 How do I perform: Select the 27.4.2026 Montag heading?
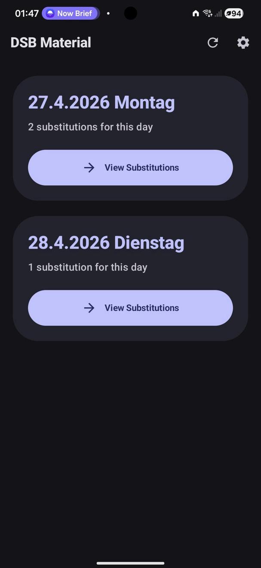(x=101, y=103)
